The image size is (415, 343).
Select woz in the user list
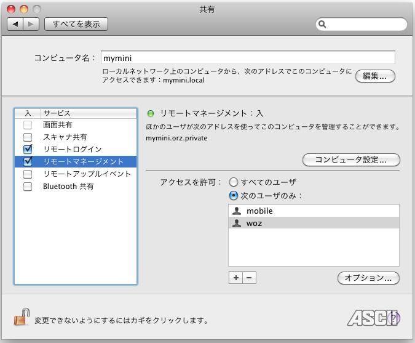click(314, 223)
